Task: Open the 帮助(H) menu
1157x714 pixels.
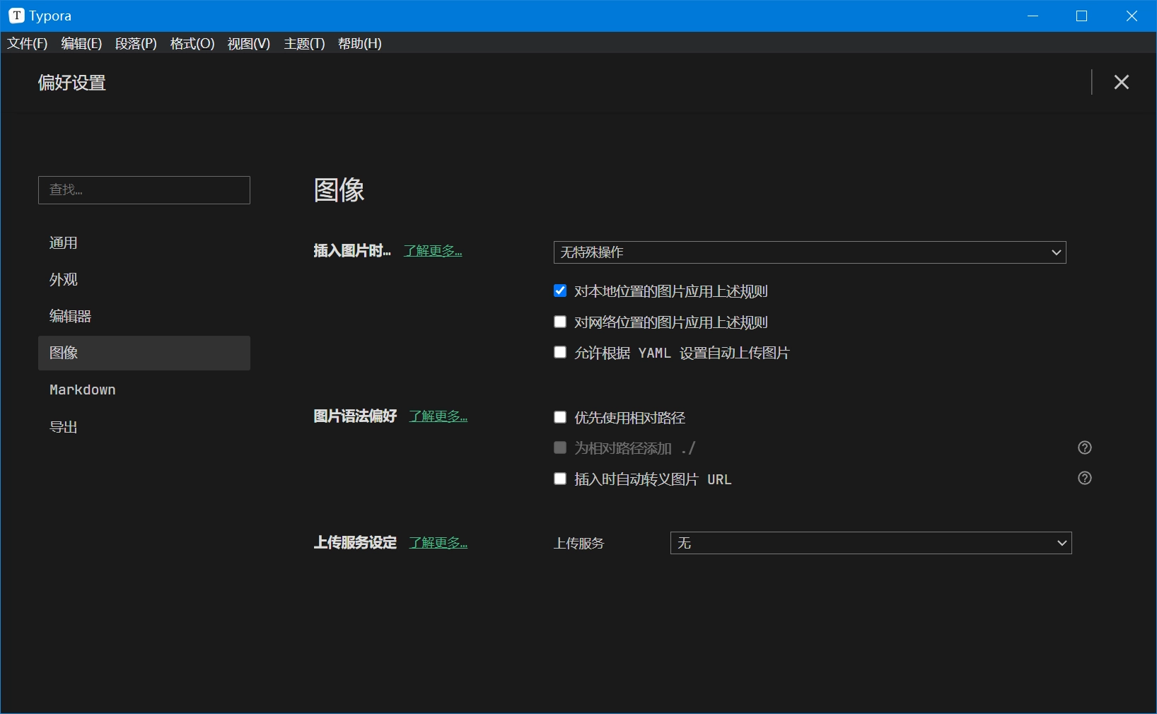Action: [360, 43]
